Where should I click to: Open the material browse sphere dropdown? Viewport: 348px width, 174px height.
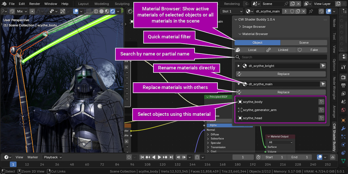[x=249, y=11]
